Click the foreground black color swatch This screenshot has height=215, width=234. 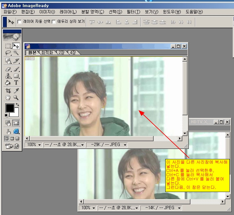tap(9, 107)
